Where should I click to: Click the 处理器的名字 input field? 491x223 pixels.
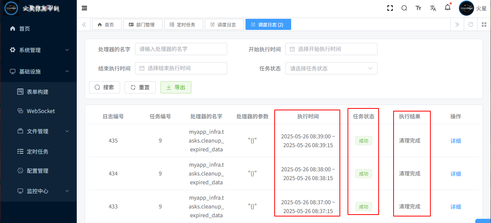[x=181, y=49]
